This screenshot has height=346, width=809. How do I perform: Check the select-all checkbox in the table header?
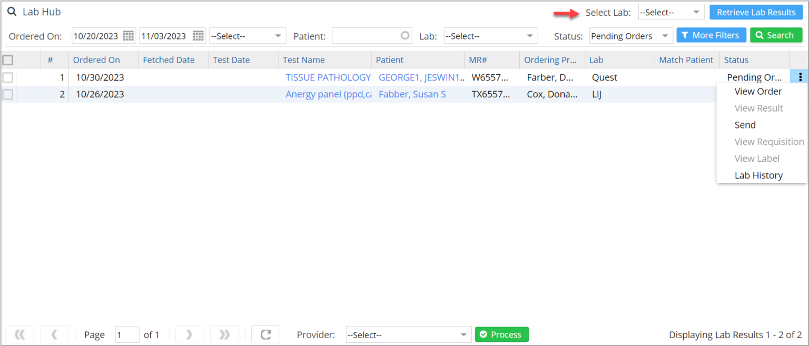coord(7,60)
